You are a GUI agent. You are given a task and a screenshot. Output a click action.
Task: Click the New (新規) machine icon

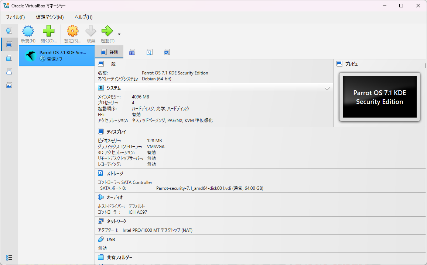(x=28, y=31)
